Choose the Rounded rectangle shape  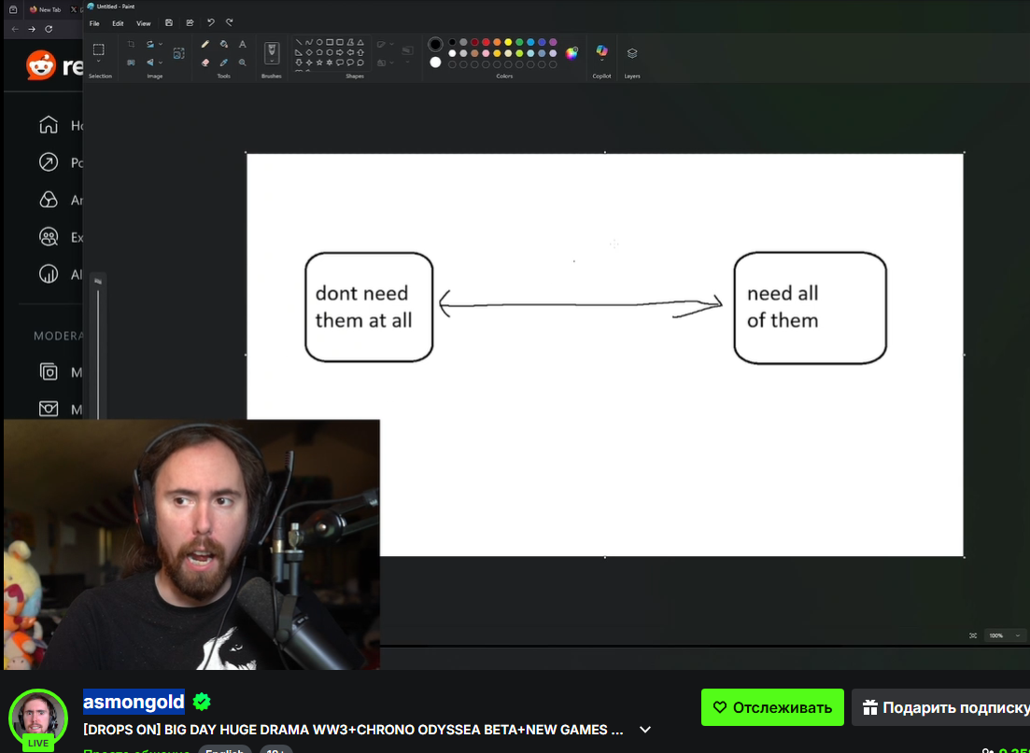coord(340,42)
